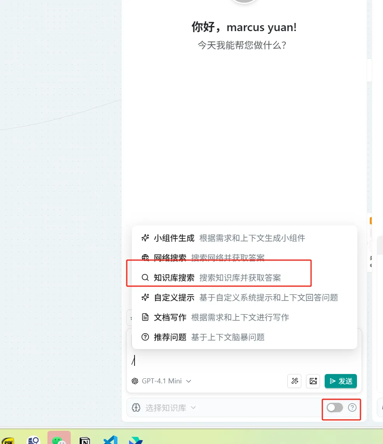Image resolution: width=383 pixels, height=444 pixels.
Task: Expand the GPT-4.1 Mini model selector
Action: [162, 381]
